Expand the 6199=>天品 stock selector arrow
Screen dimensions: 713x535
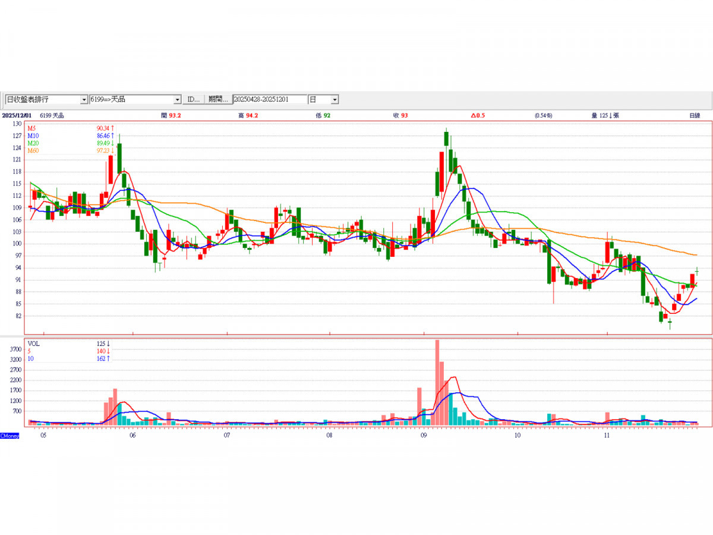coord(177,99)
